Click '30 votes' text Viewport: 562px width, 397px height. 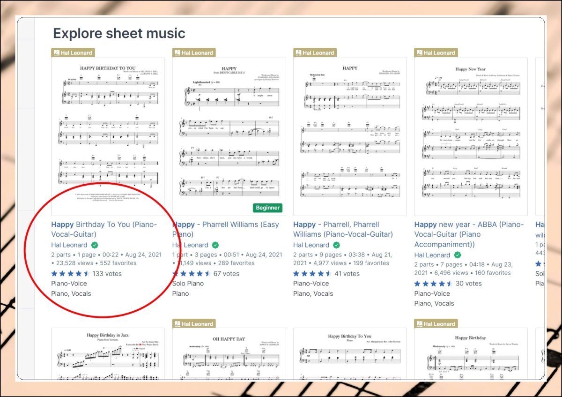[x=468, y=283]
